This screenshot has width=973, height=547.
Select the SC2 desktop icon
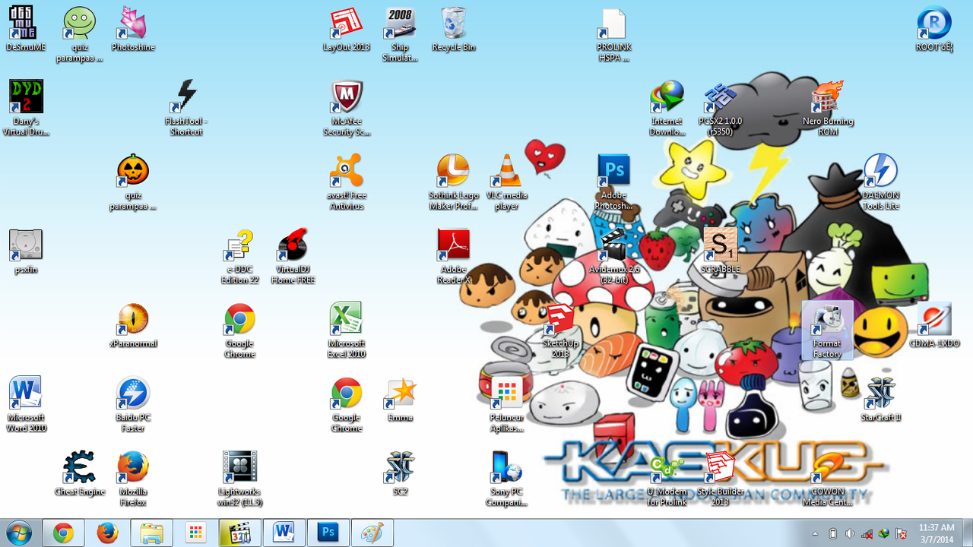400,473
